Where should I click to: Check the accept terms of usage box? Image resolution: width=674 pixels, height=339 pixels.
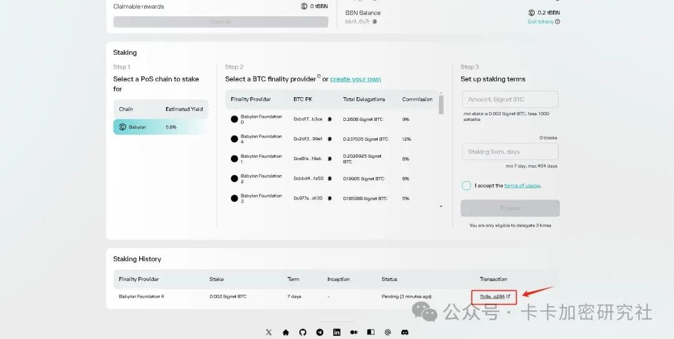466,186
